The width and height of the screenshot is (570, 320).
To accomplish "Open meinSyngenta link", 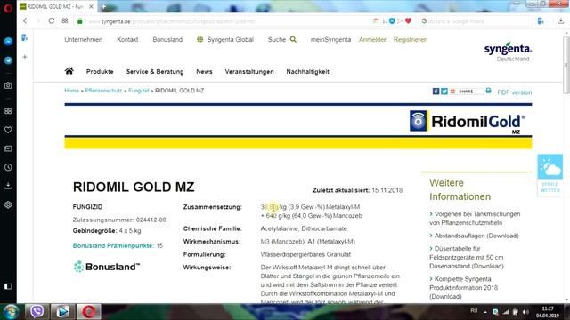I will coord(330,39).
